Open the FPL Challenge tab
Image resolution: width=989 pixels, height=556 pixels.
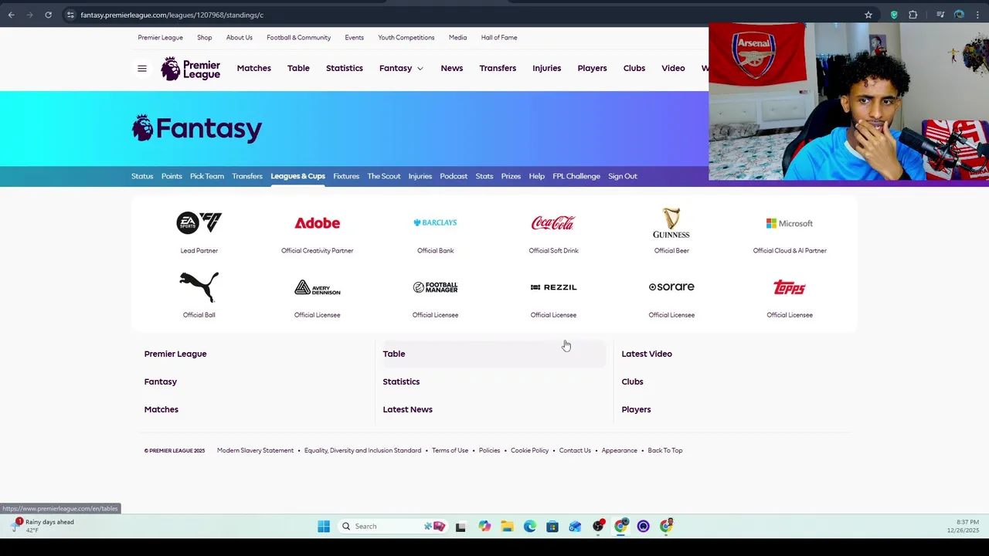coord(576,176)
